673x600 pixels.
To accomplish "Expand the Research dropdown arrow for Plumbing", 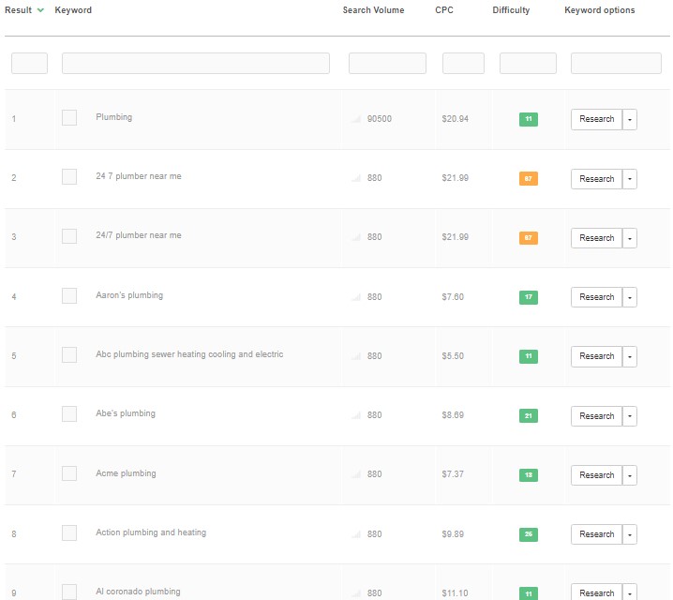I will pos(630,119).
